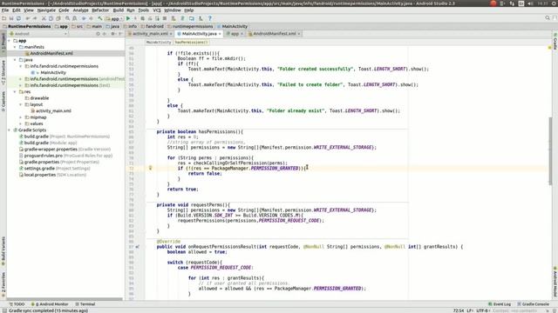Open the Gradle Console

[x=533, y=304]
